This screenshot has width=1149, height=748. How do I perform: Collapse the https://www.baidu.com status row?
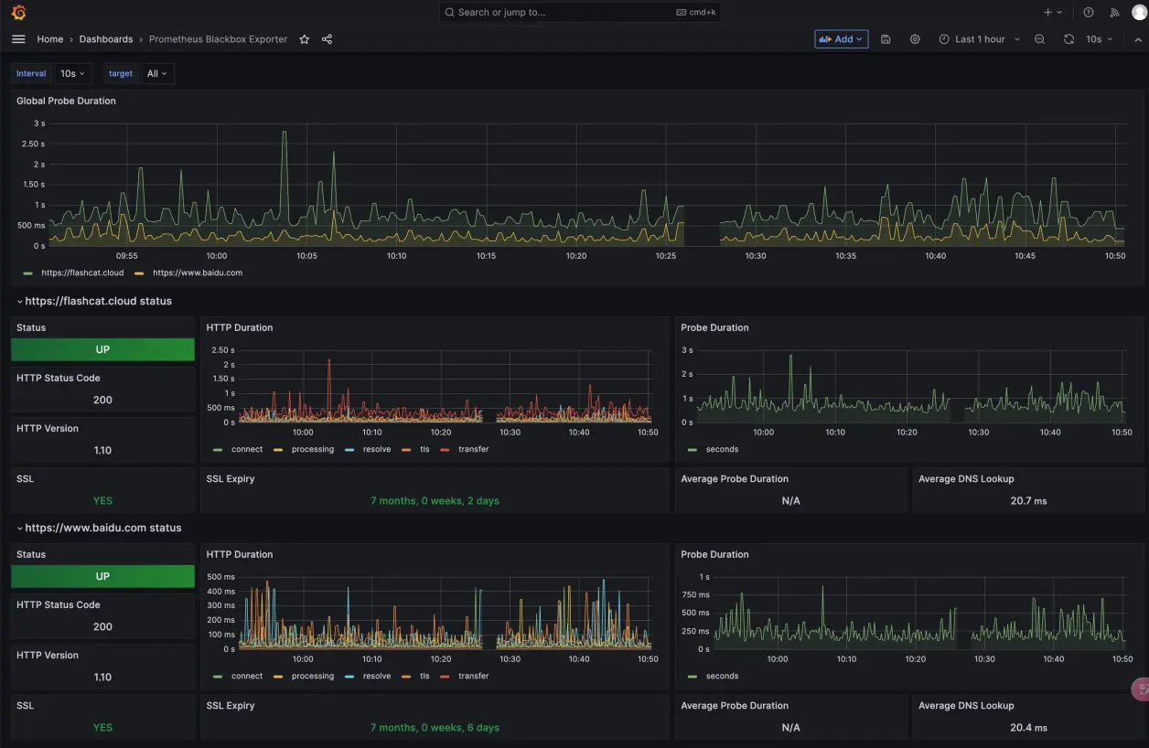(x=98, y=528)
